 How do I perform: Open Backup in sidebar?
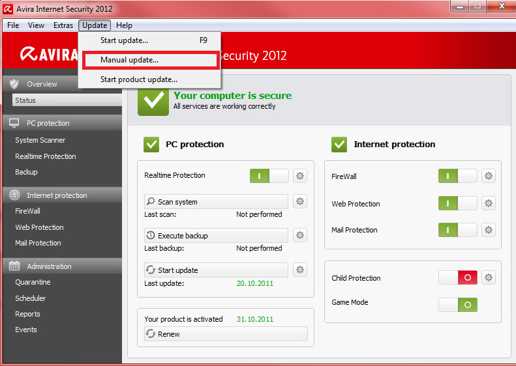pos(26,172)
